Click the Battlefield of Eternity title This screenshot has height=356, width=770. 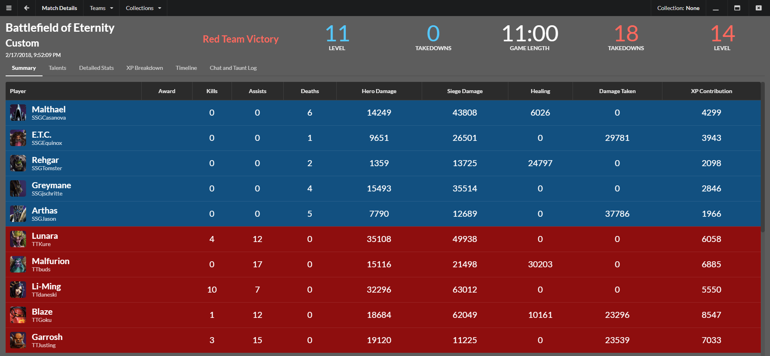point(60,28)
